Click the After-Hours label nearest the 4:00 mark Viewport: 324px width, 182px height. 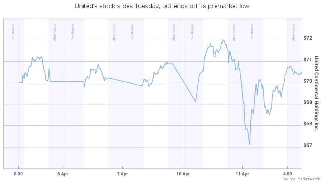click(294, 32)
